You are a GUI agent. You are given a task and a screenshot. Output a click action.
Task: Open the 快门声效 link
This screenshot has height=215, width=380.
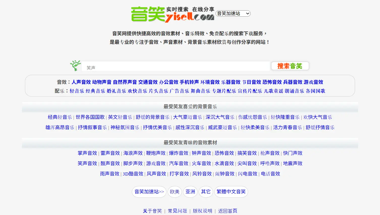[x=293, y=153]
